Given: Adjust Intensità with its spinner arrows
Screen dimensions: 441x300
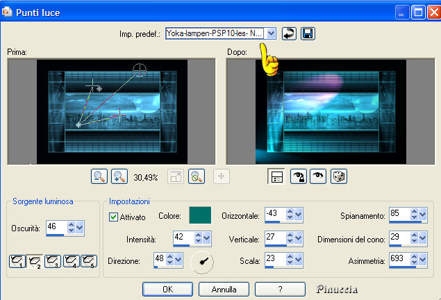Looking at the screenshot, I should 199,238.
